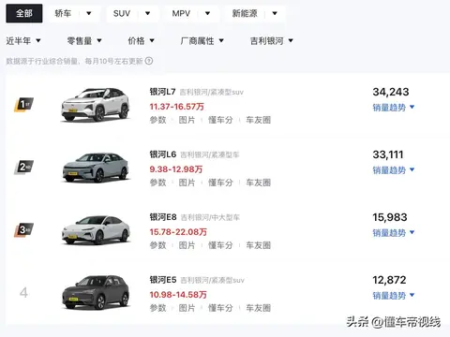View 参数 for 银河E8
This screenshot has height=337, width=450.
click(157, 245)
